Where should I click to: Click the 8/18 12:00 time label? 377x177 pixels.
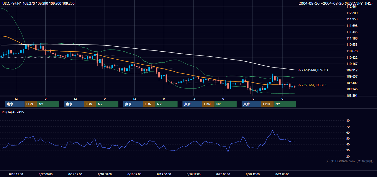(x=135, y=174)
